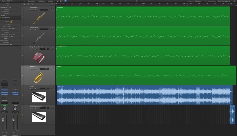
Task: Click the add new track plus button
Action: pyautogui.click(x=24, y=4)
